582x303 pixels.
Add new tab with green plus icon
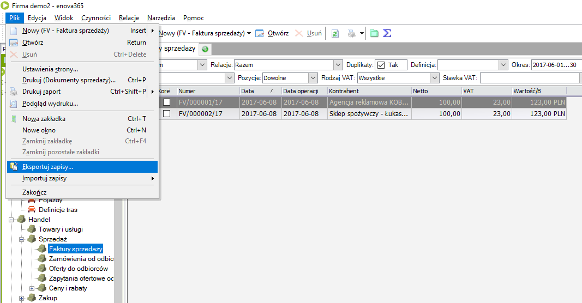click(205, 49)
